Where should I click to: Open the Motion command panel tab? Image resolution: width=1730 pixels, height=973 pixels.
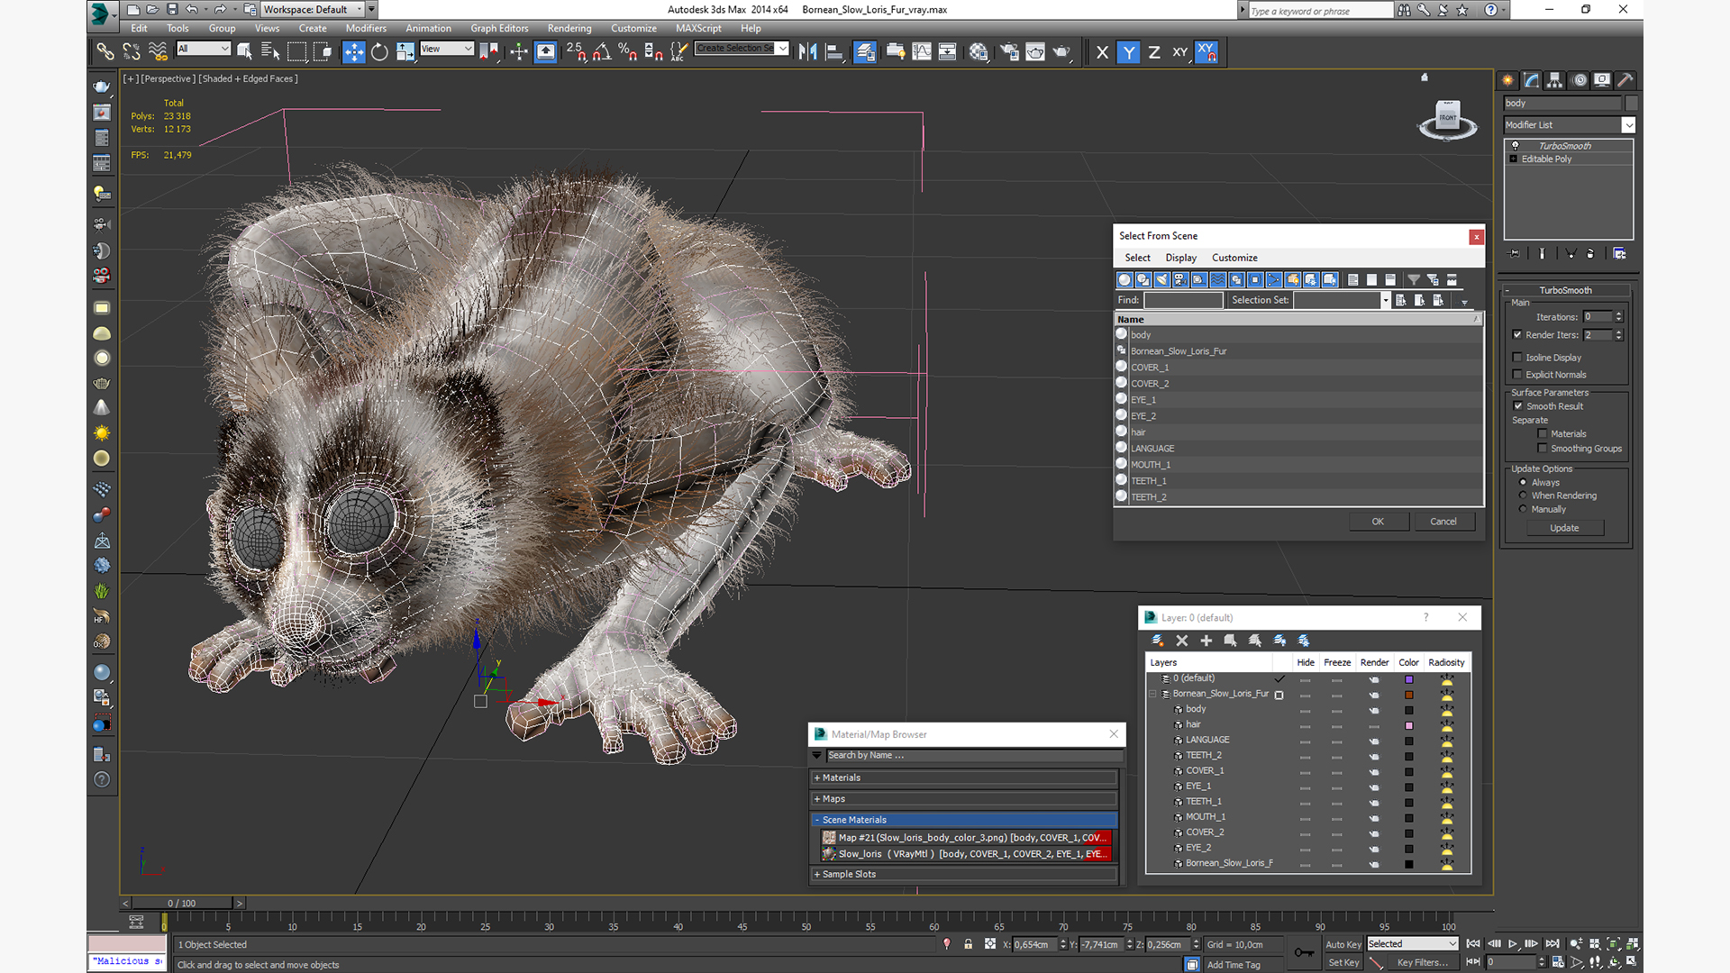1580,80
